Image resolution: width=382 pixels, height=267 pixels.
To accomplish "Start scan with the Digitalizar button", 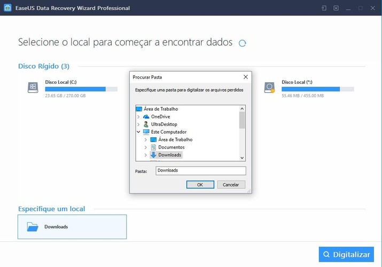I will click(346, 254).
